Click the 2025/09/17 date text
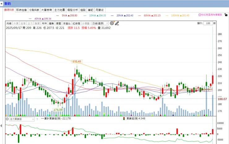The width and height of the screenshot is (229, 144). tap(14, 28)
